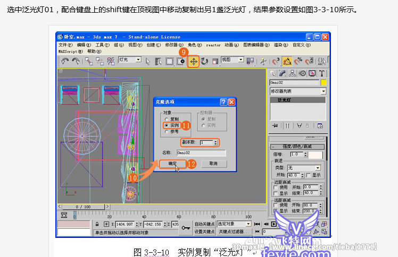This screenshot has height=257, width=398.
Task: Adjust the X coordinate spinner
Action: tap(137, 224)
